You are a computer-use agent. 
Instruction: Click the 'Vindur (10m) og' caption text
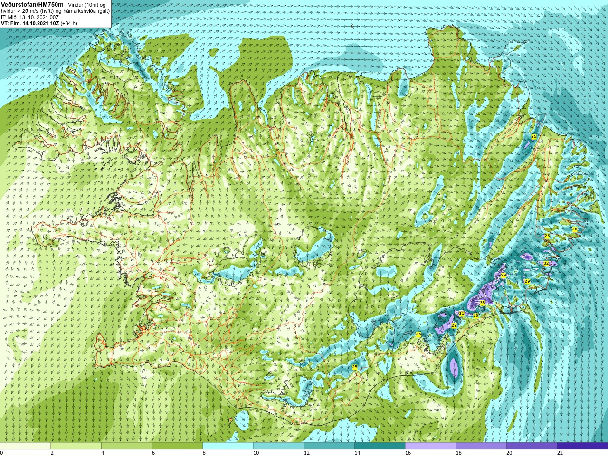coord(87,5)
